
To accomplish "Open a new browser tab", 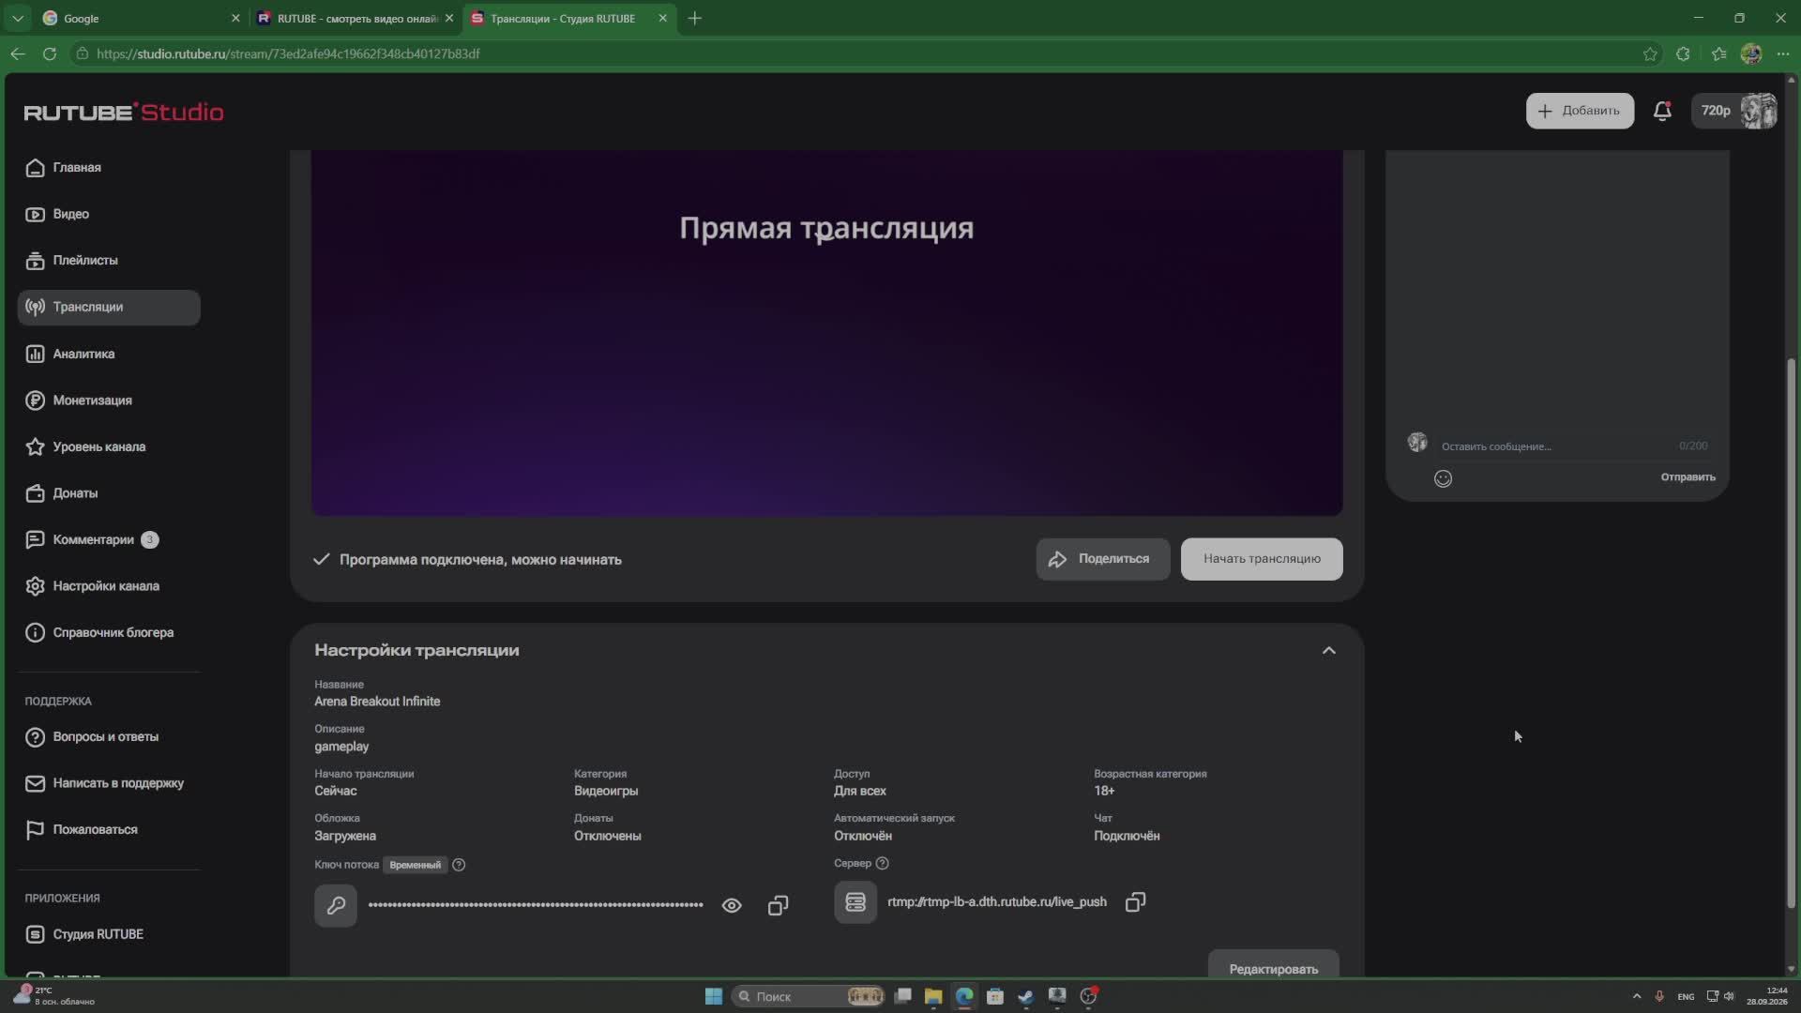I will [694, 18].
